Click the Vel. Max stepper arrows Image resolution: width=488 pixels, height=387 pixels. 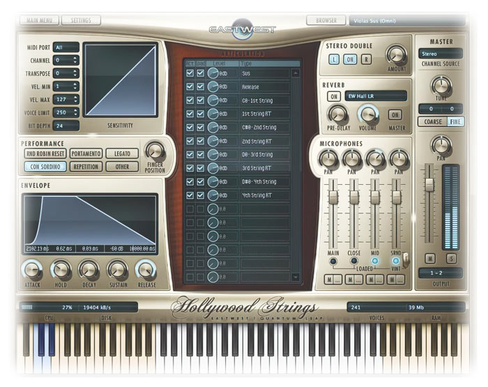click(75, 99)
